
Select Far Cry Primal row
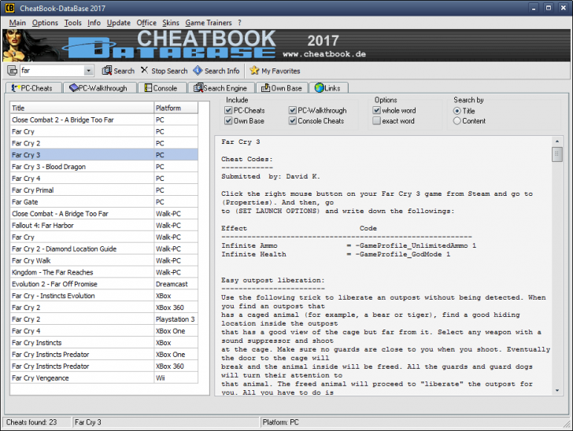click(104, 190)
